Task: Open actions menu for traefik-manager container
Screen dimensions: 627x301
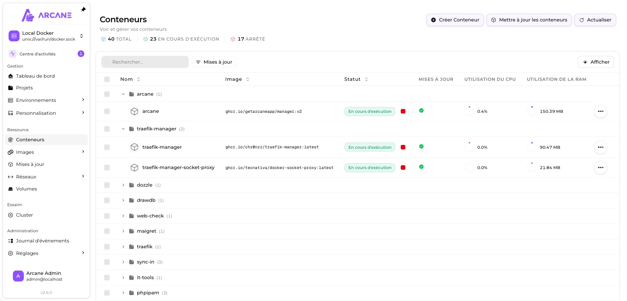Action: point(600,147)
